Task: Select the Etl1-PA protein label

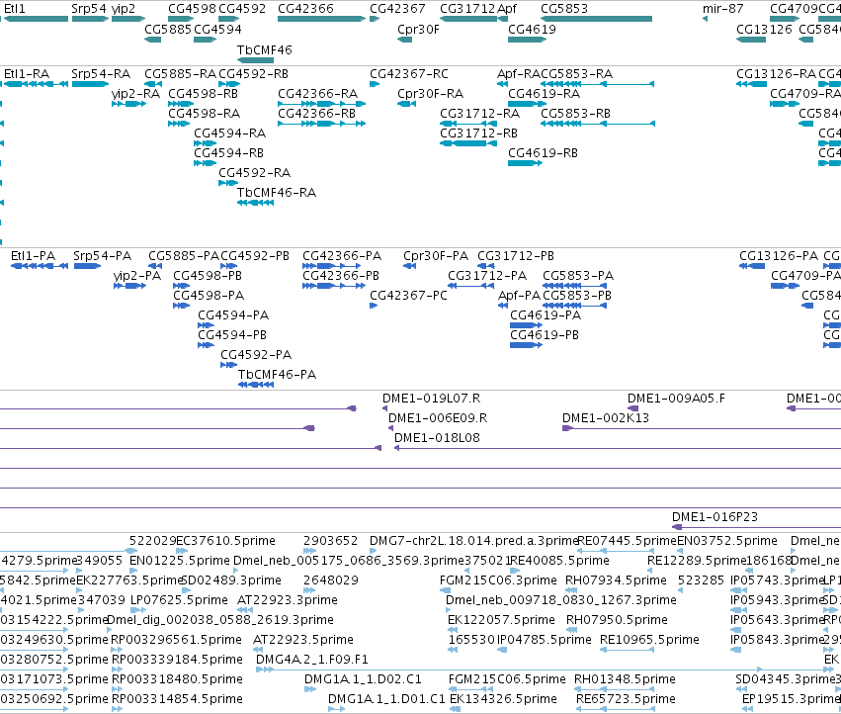Action: pos(34,255)
